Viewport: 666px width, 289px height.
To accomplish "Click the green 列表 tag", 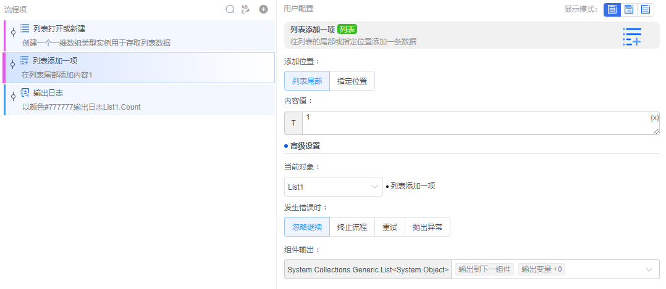I will click(x=347, y=29).
